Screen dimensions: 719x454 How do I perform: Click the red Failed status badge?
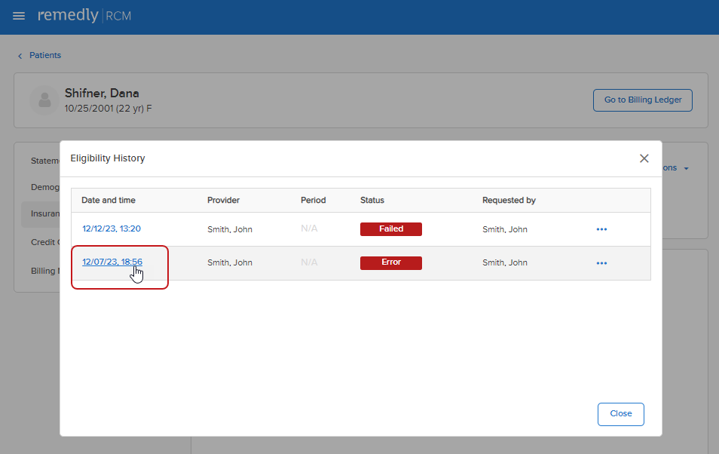click(390, 229)
